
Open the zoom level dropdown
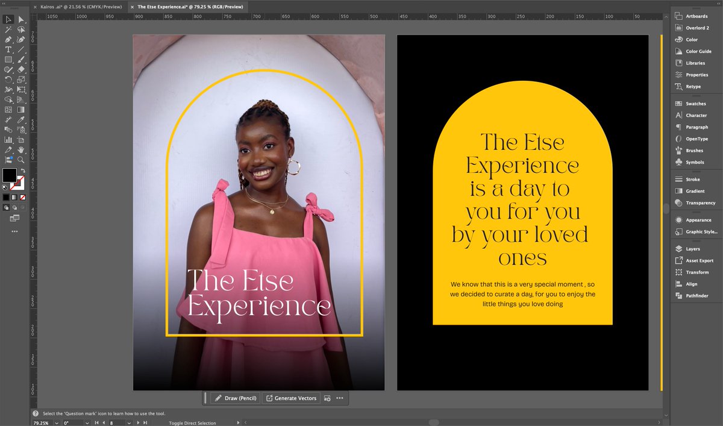tap(57, 423)
